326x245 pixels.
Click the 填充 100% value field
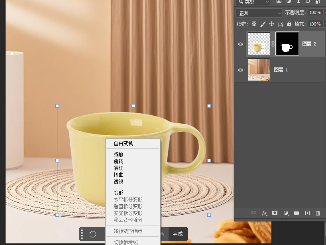click(x=315, y=24)
